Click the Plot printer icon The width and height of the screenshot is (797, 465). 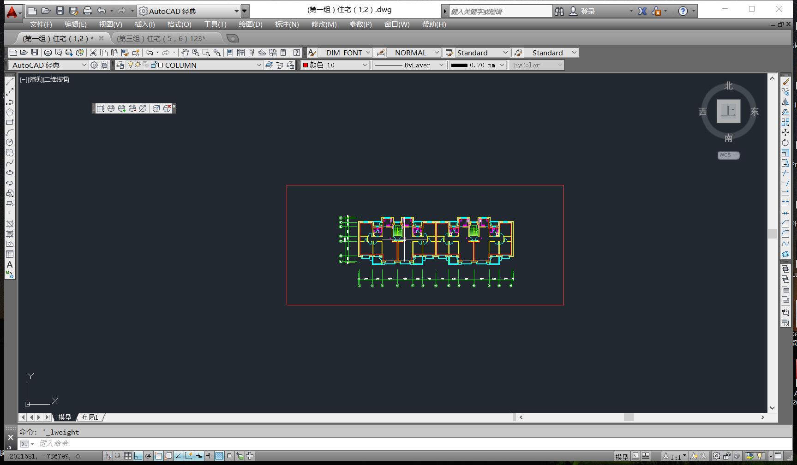click(x=48, y=53)
